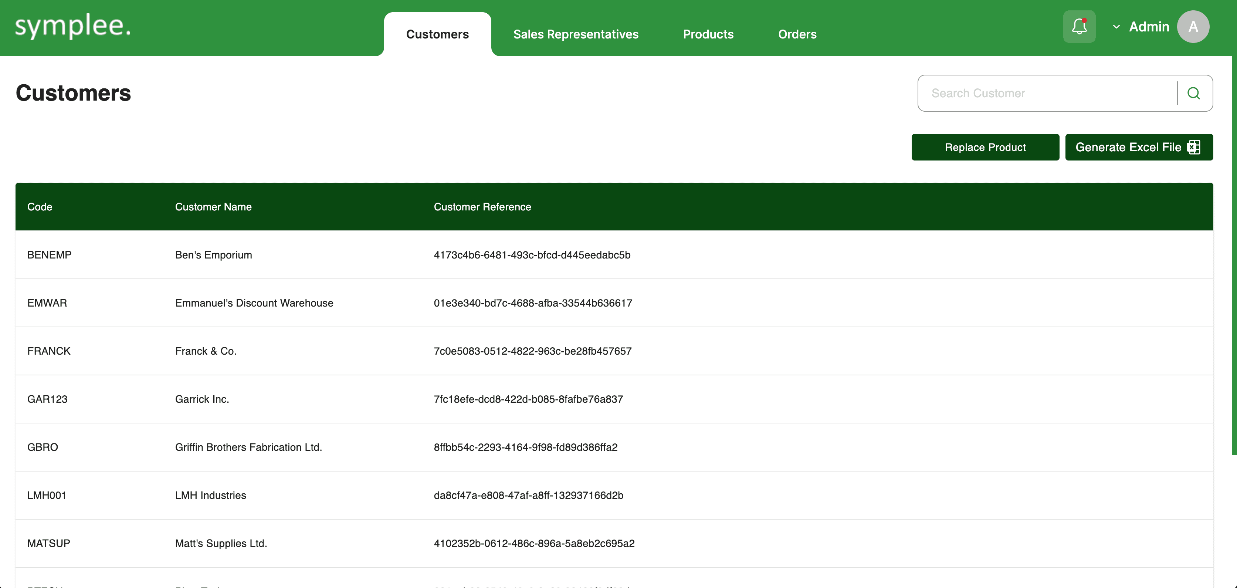This screenshot has width=1237, height=588.
Task: Click the search magnifier icon
Action: pyautogui.click(x=1194, y=93)
